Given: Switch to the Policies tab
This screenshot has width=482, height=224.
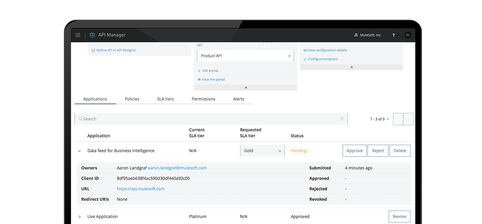Looking at the screenshot, I should pyautogui.click(x=132, y=99).
